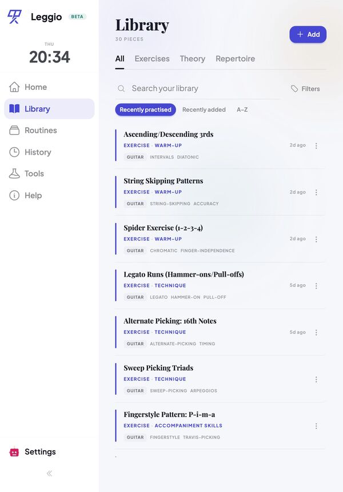
Task: Sort library by Recently added
Action: tap(204, 109)
